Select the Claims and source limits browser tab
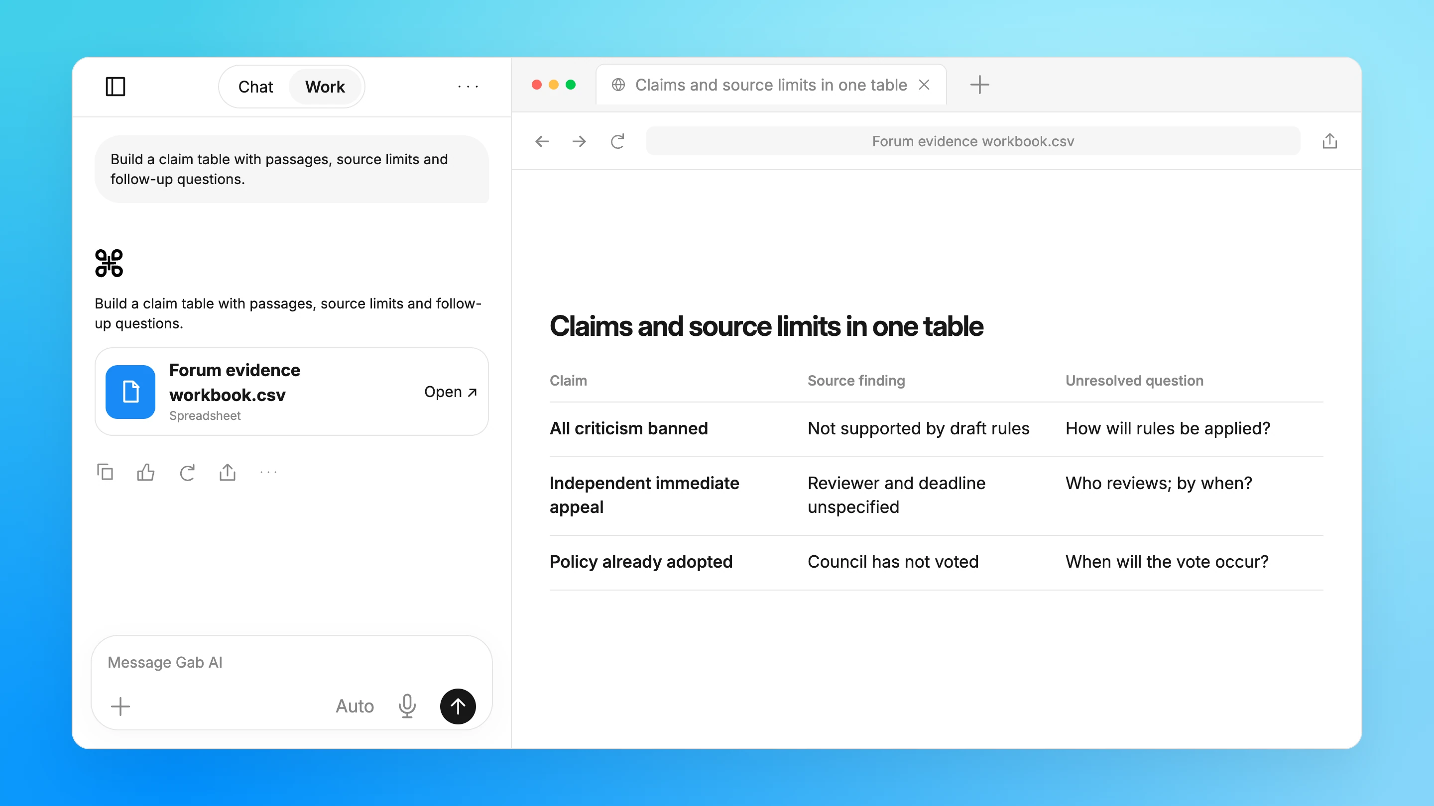 pyautogui.click(x=771, y=85)
